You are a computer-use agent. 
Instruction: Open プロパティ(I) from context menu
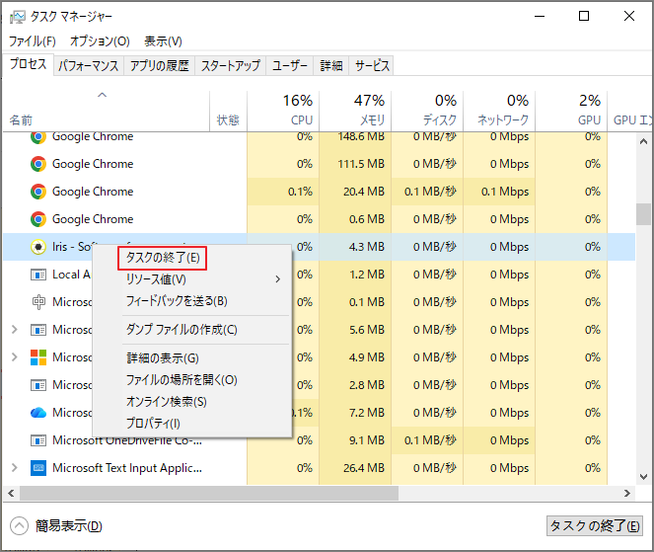(153, 424)
